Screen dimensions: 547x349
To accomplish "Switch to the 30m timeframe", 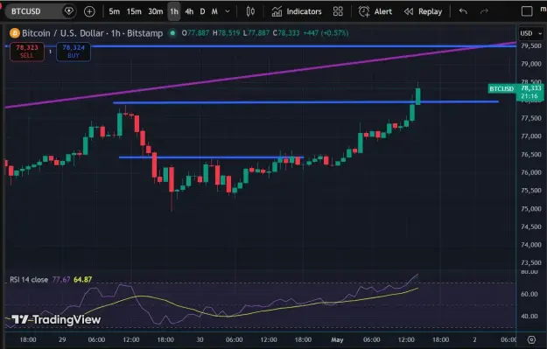I will [x=155, y=11].
